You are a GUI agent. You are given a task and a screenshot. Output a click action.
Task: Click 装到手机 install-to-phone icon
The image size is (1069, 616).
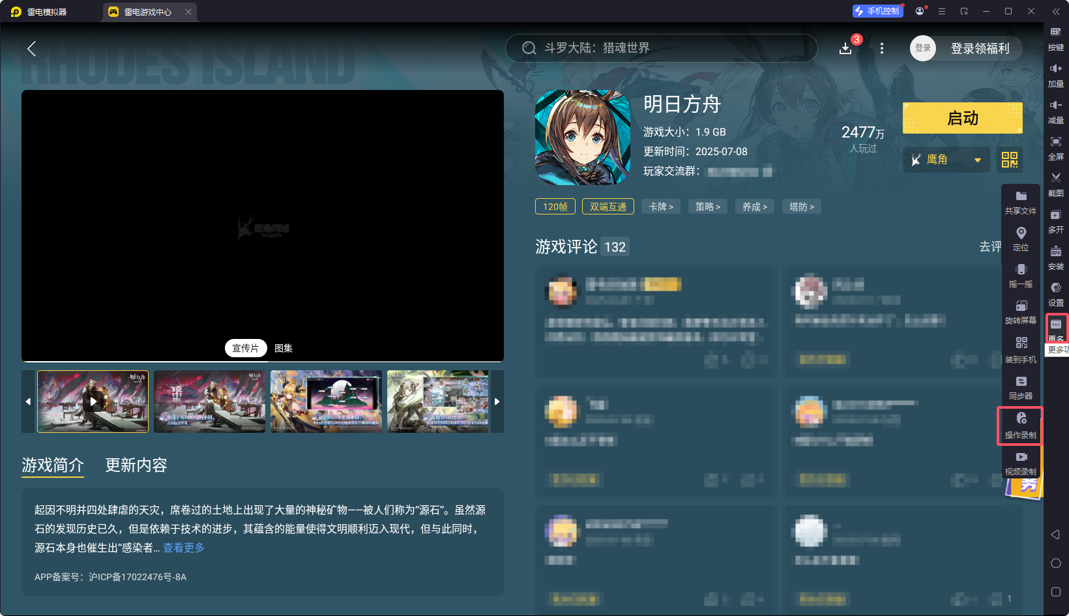pyautogui.click(x=1021, y=349)
